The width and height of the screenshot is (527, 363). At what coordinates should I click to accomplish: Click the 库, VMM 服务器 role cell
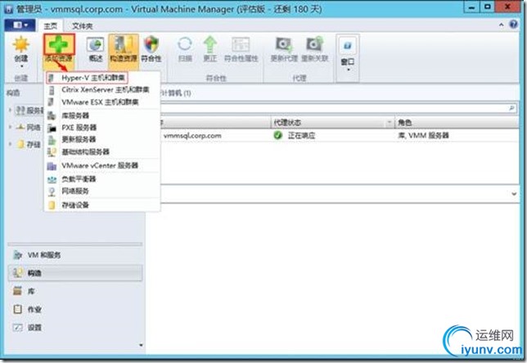(x=423, y=135)
